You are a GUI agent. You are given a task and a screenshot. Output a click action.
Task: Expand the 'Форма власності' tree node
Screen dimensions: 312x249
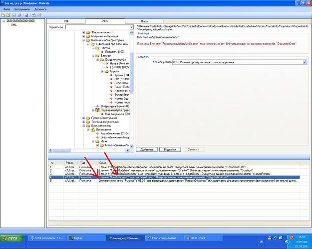click(84, 32)
